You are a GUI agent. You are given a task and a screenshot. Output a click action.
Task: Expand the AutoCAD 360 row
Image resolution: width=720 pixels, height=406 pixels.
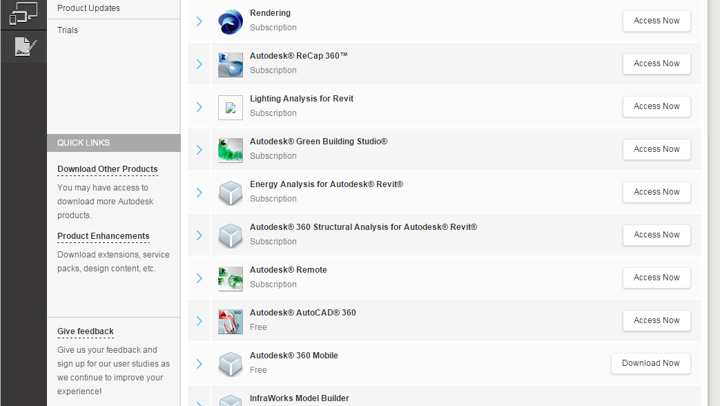pyautogui.click(x=200, y=320)
